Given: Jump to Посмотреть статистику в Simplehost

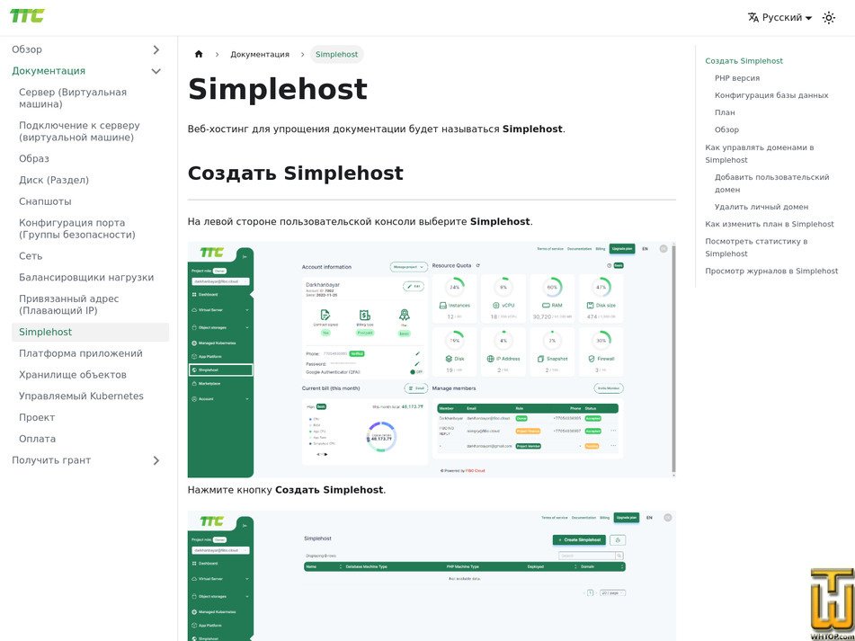Looking at the screenshot, I should pos(756,247).
